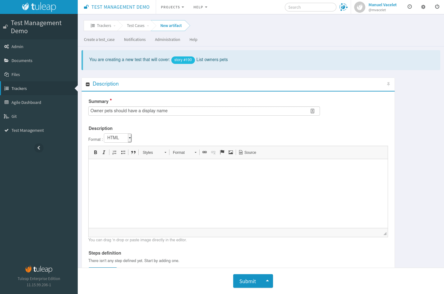Submit the new test case
This screenshot has width=444, height=294.
coord(247,281)
